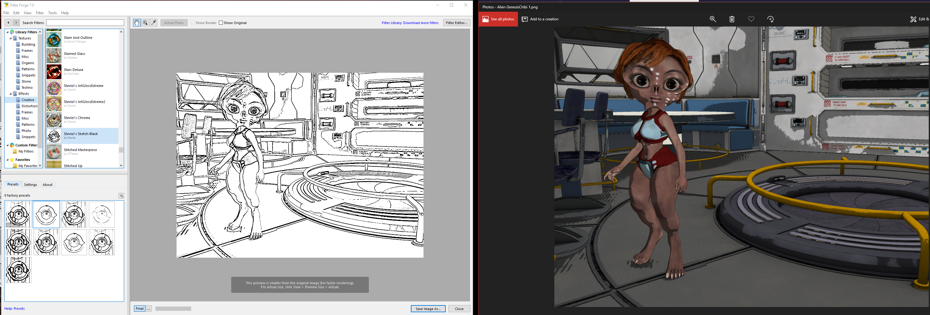
Task: Add photo to favorites with heart icon
Action: (751, 19)
